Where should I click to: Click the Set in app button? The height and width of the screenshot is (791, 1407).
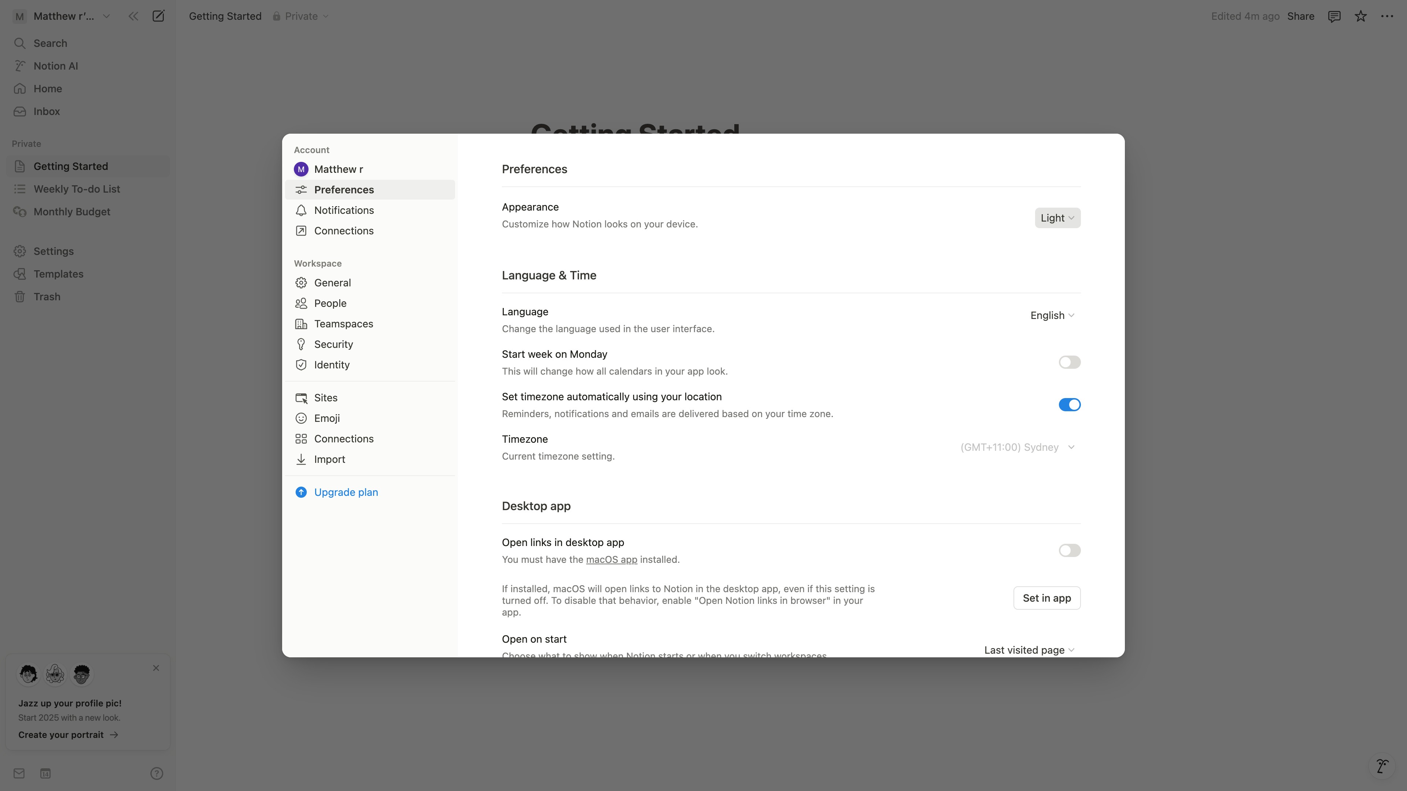click(1046, 598)
